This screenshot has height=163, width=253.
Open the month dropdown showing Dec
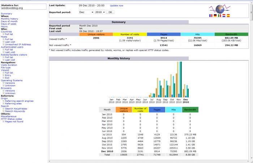[85, 12]
